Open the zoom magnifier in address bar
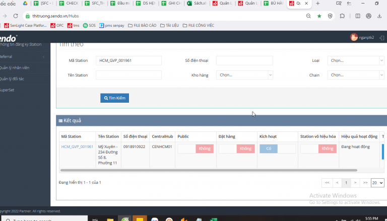Image resolution: width=387 pixels, height=221 pixels. pos(308,16)
